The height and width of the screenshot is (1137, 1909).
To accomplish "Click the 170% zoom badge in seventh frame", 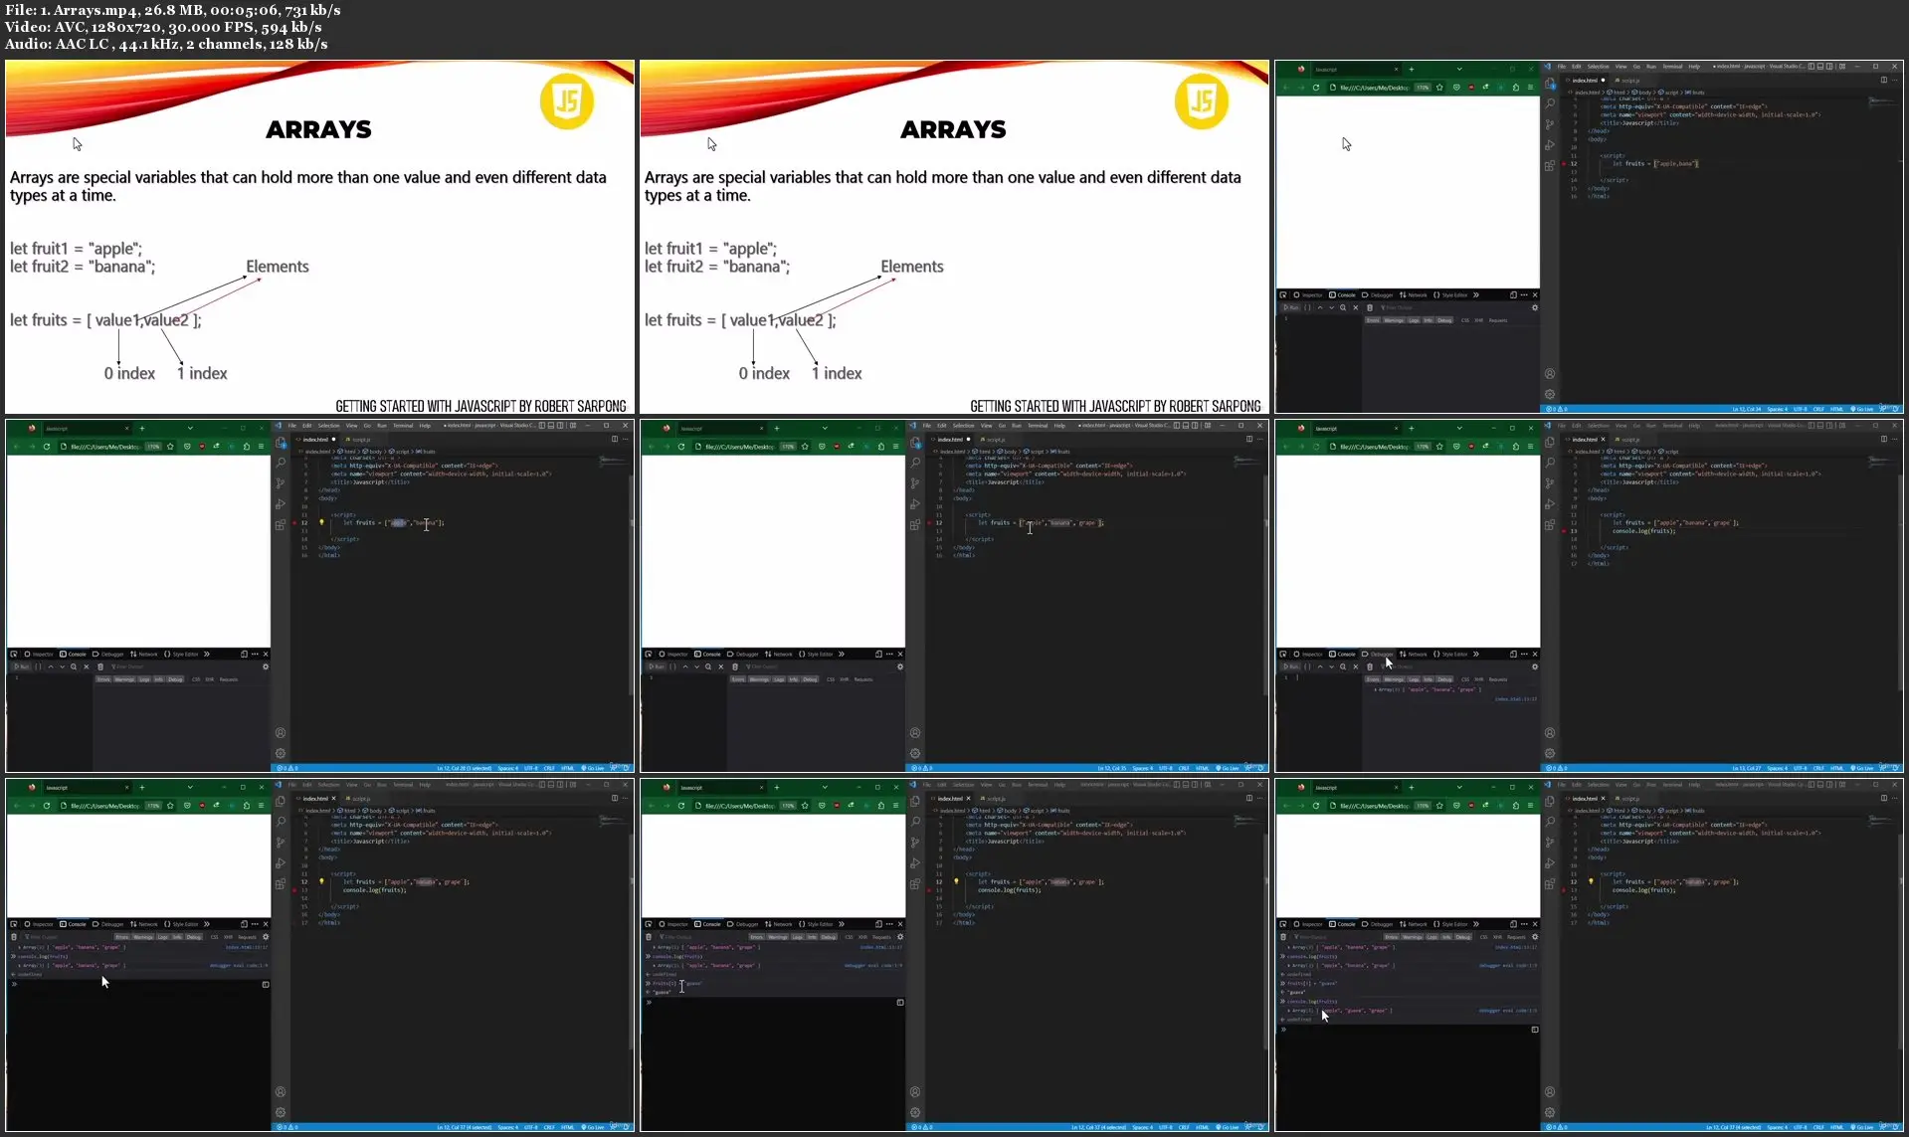I will 153,806.
